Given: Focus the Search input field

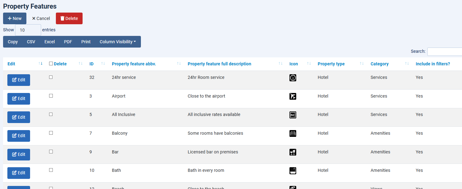Looking at the screenshot, I should coord(445,52).
